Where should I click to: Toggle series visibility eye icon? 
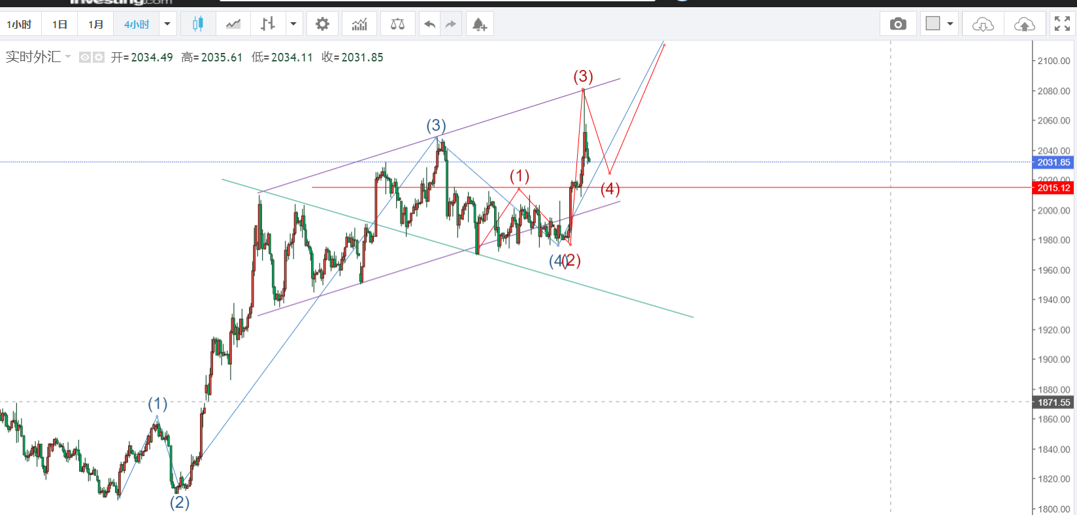(85, 58)
